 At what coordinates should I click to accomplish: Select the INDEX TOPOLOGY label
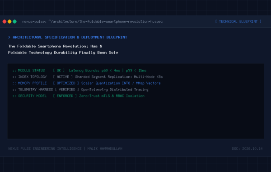33,77
